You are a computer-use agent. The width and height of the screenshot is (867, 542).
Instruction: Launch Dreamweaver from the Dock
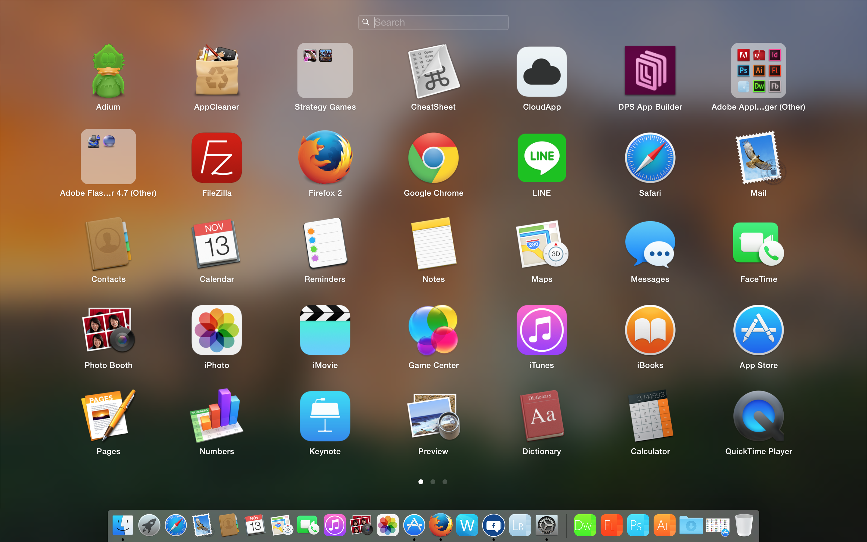pyautogui.click(x=584, y=525)
